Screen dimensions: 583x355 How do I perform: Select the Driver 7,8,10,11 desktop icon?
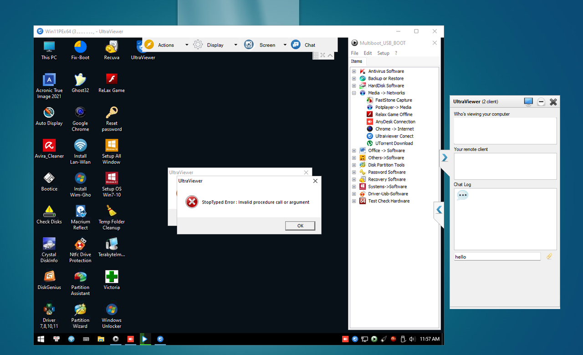coord(49,316)
